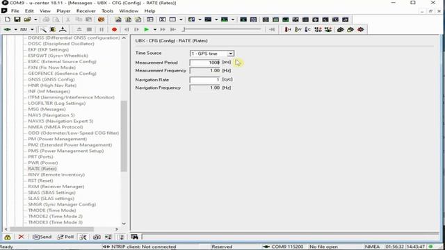Click the Measurement Frequency value field
The image size is (445, 250).
pos(205,71)
